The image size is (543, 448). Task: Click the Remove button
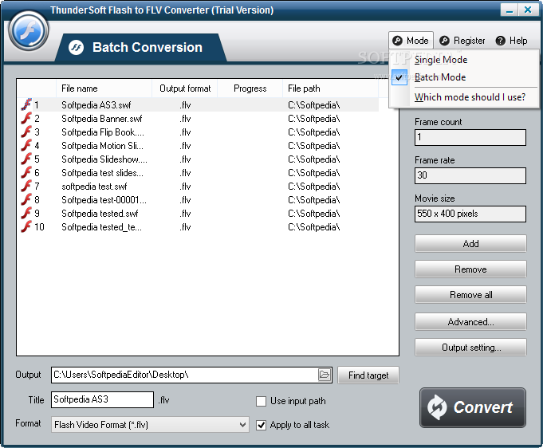point(470,269)
